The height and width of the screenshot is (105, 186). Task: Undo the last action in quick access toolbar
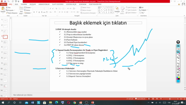coord(8,1)
